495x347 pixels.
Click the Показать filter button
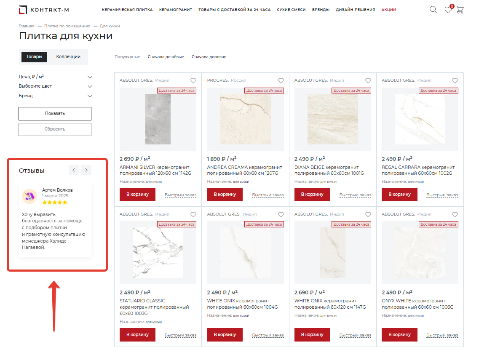click(55, 114)
